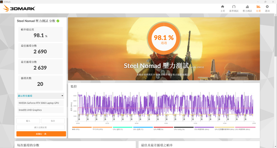
Task: Click the 最佳及最差循環之幀率 heading
Action: coord(157,146)
